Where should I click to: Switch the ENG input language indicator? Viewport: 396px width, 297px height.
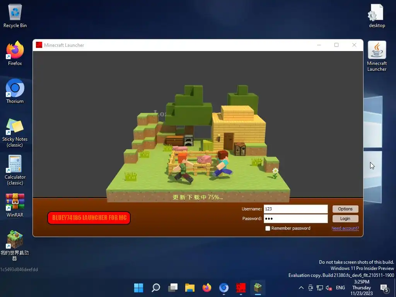tap(340, 288)
